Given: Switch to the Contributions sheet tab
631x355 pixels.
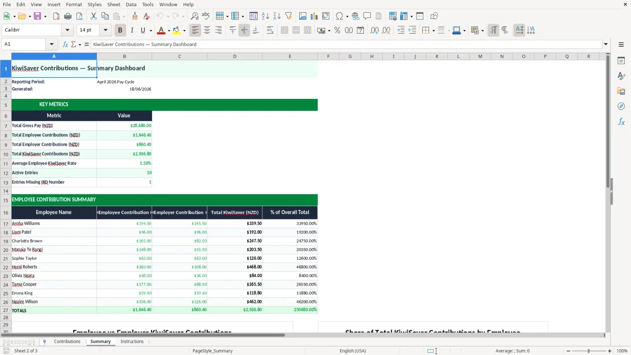Looking at the screenshot, I should [67, 342].
